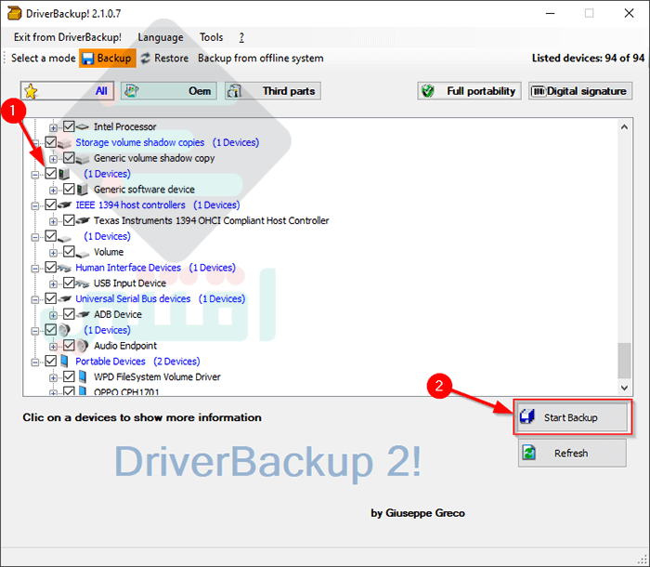Select the Generic volume shadow copy row
650x567 pixels.
click(154, 158)
